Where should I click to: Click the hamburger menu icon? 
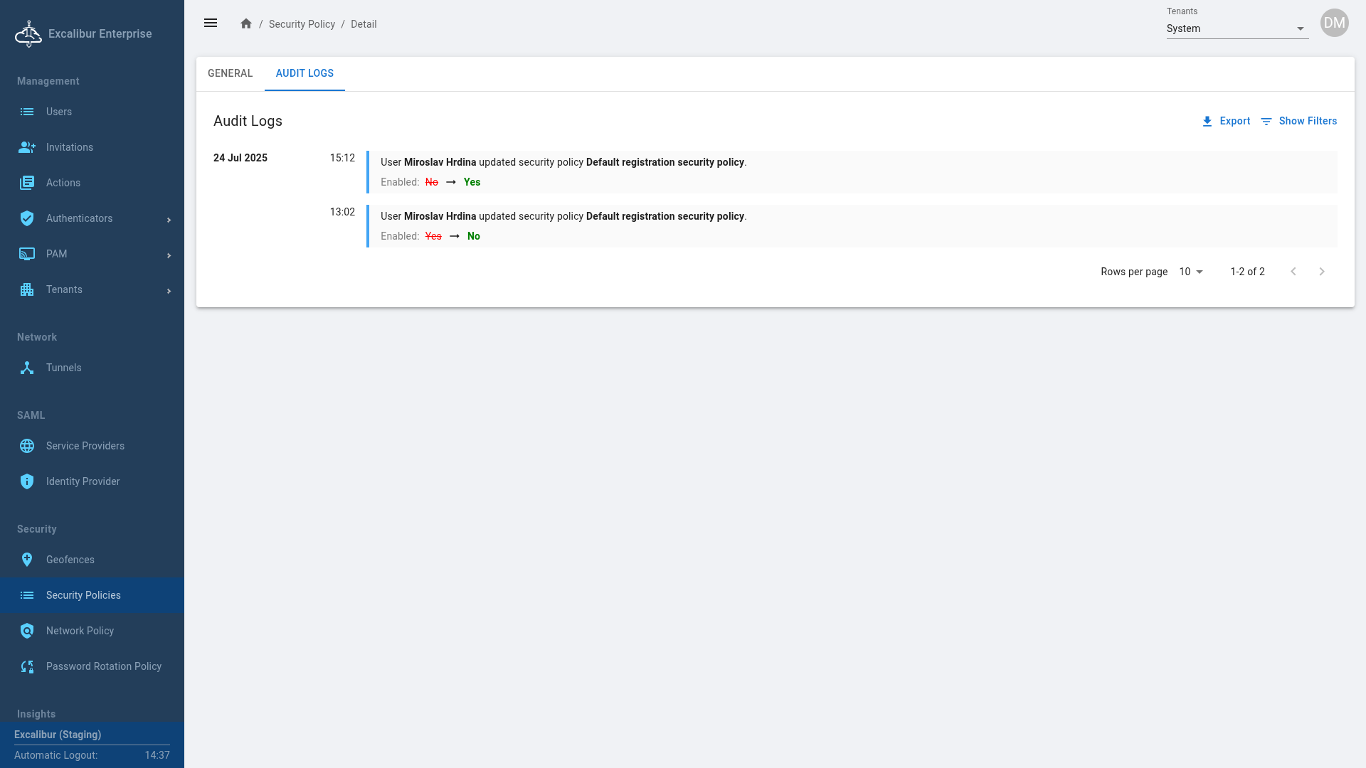211,23
